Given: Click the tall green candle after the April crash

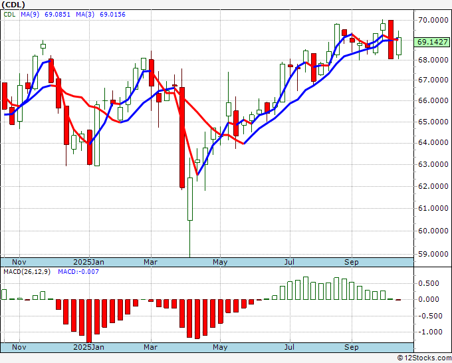Looking at the screenshot, I should coord(190,199).
